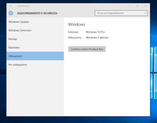Click the back arrow in the title bar

tap(11, 6)
